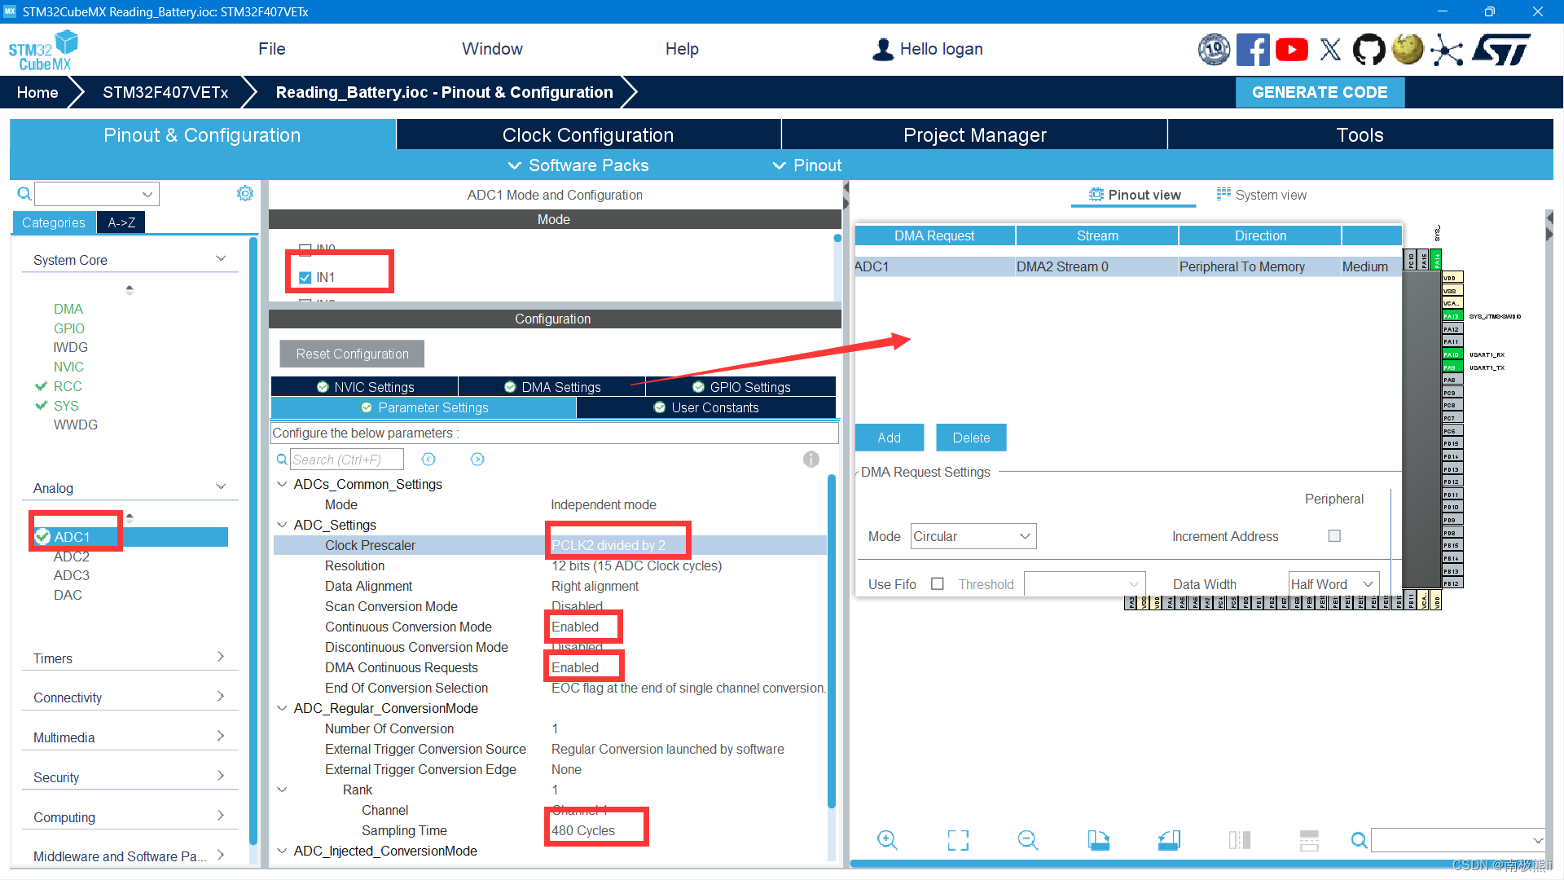This screenshot has width=1564, height=880.
Task: Uncheck the IN1 channel checkbox
Action: tap(305, 278)
